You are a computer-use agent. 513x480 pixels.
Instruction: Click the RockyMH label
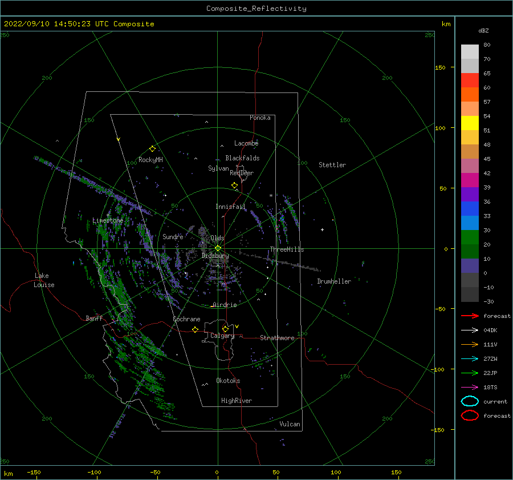[x=150, y=160]
